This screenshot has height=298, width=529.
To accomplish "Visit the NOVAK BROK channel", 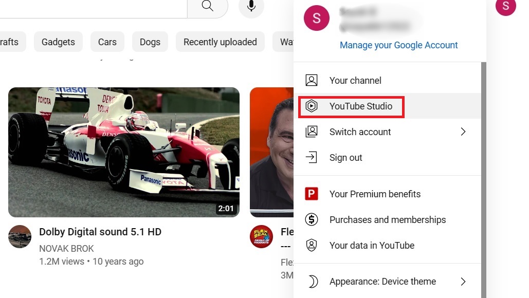I will point(66,249).
